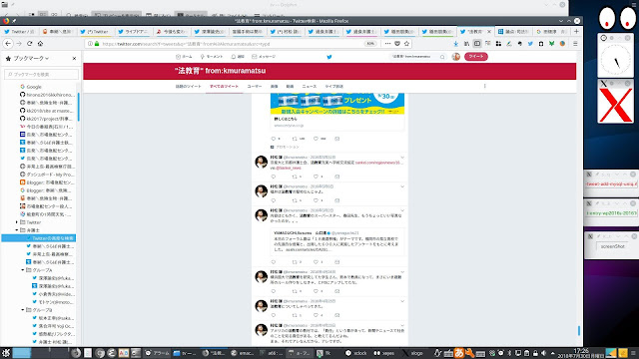Open Twitter notifications bell link
The width and height of the screenshot is (639, 359).
tap(238, 57)
